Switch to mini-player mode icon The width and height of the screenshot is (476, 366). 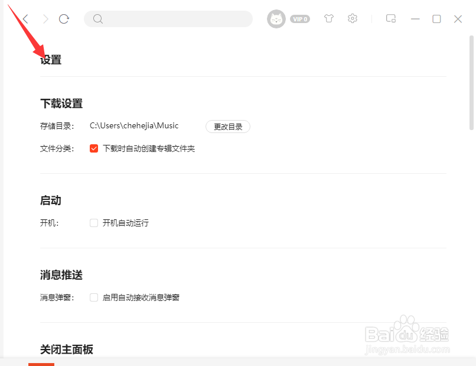pyautogui.click(x=390, y=18)
